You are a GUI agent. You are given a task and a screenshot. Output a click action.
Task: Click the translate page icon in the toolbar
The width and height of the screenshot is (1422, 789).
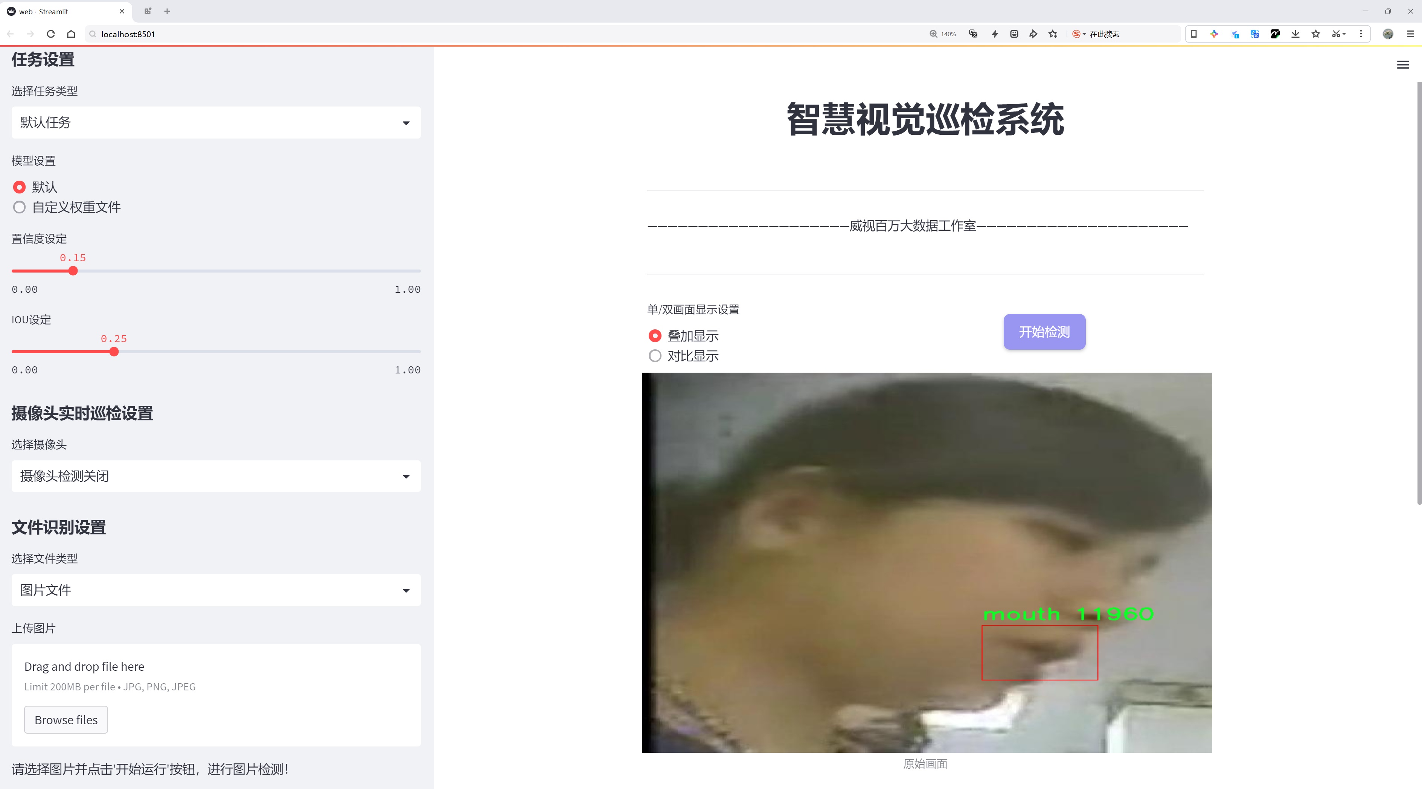(1255, 34)
